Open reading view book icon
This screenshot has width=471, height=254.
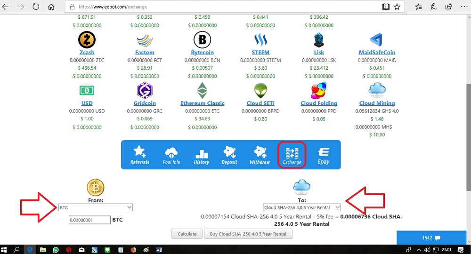coord(386,7)
